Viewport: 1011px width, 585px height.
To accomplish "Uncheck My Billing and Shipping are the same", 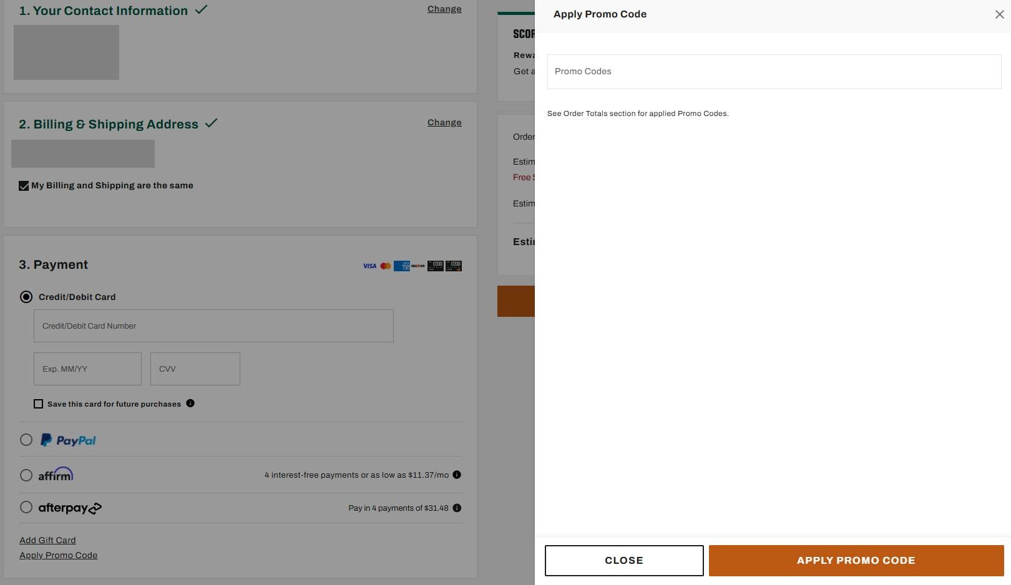I will click(24, 186).
